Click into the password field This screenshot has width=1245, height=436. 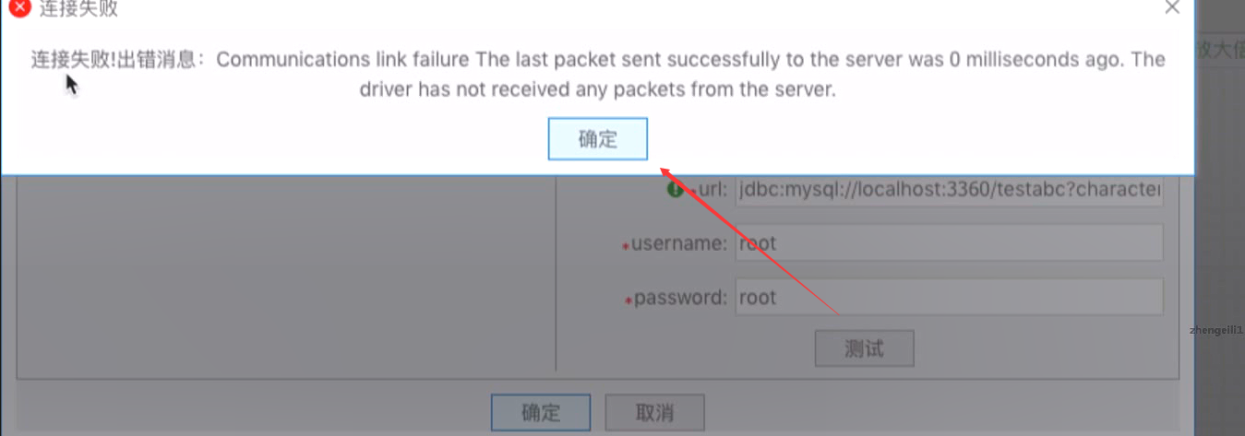(949, 298)
